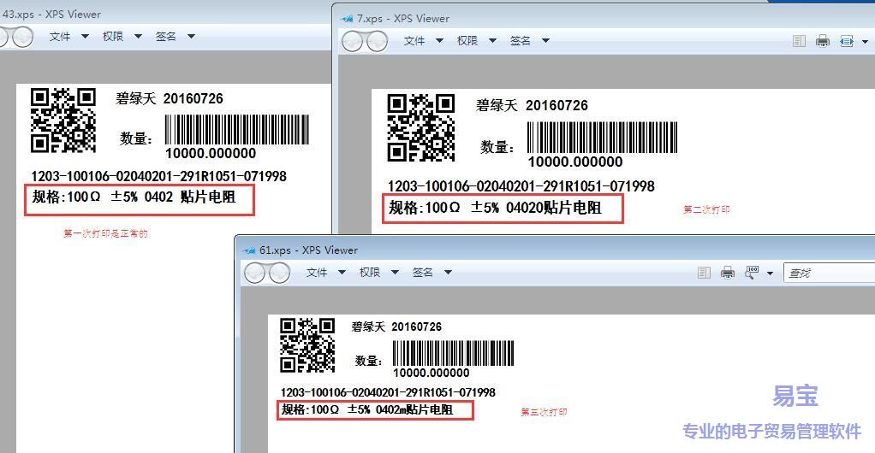Viewport: 875px width, 453px height.
Task: Open the 文件 menu in 43.xps window
Action: 60,37
